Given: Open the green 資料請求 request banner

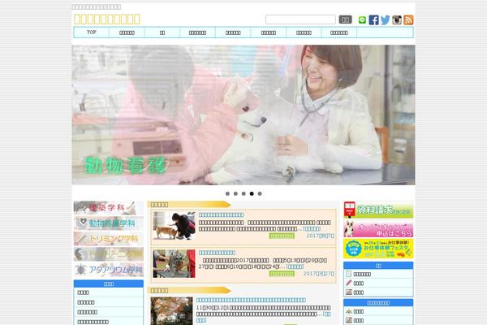Looking at the screenshot, I should tap(378, 210).
